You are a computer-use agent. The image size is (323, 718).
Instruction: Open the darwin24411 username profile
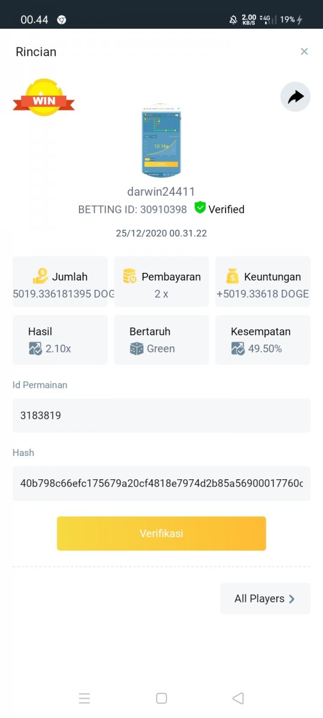pos(161,192)
